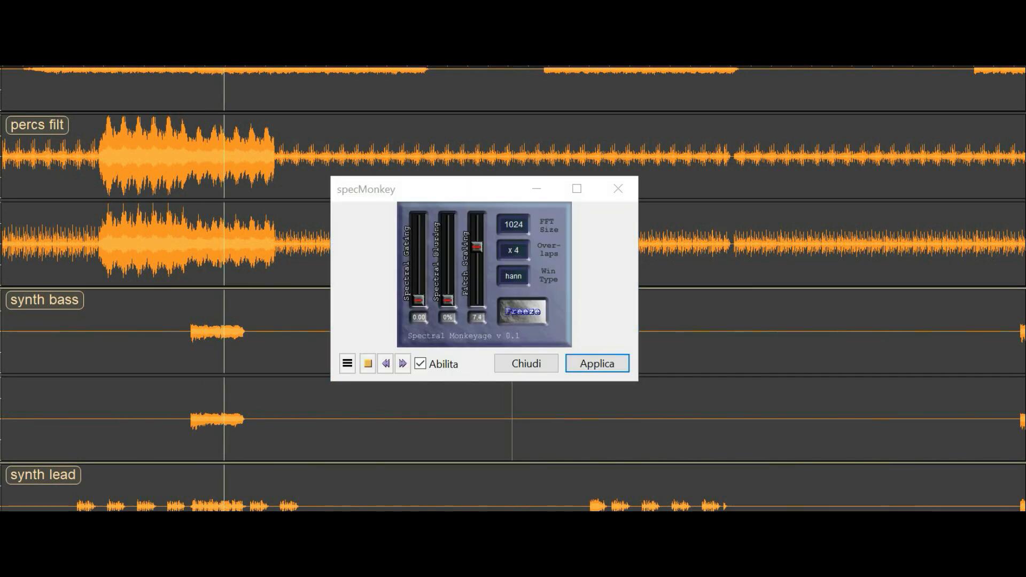Toggle the Freeze button in specMonkey
The image size is (1026, 577).
click(x=523, y=311)
